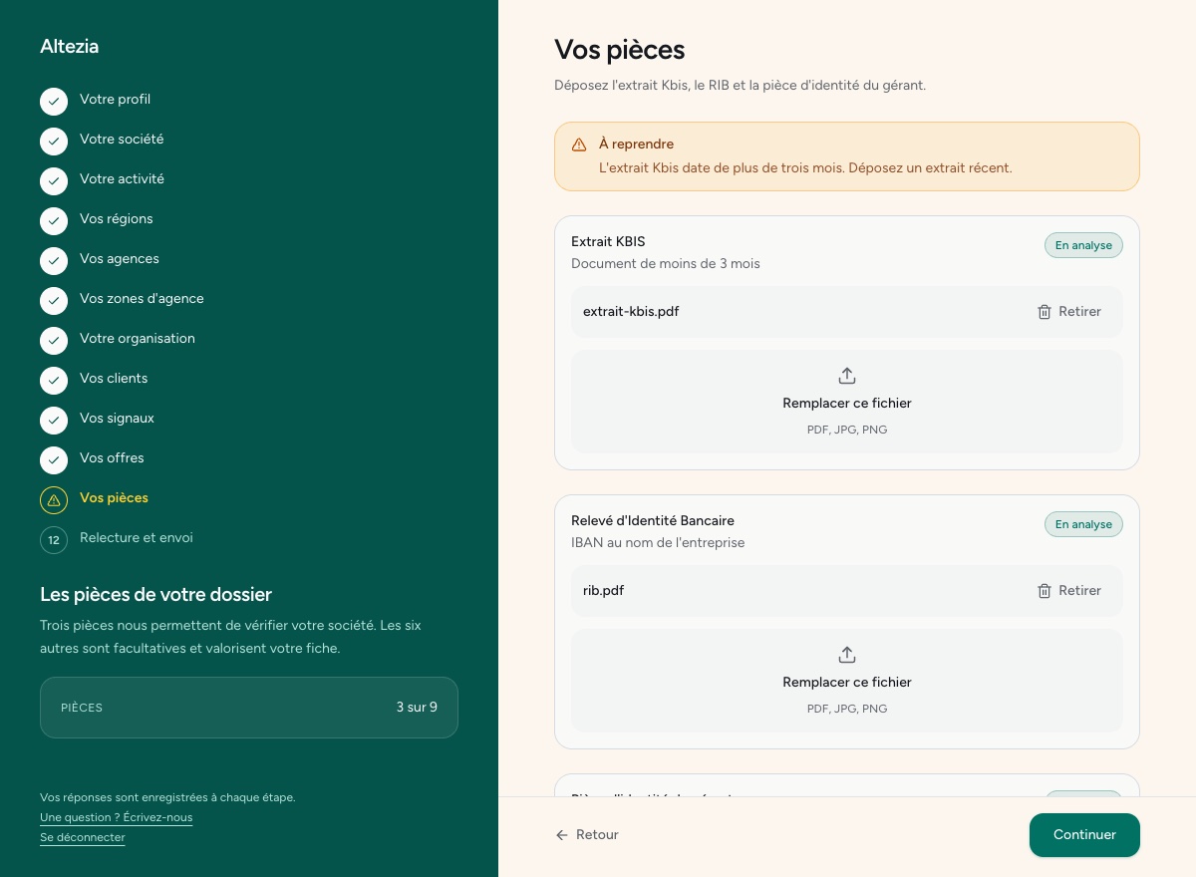This screenshot has height=877, width=1196.
Task: Click the rib.pdf file name
Action: pos(603,591)
